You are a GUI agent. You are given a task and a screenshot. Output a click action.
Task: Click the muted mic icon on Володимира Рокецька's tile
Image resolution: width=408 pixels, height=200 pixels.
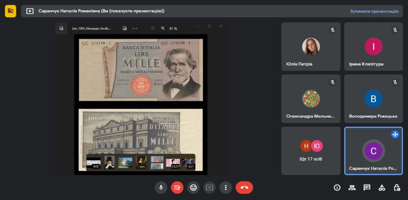coord(395,82)
